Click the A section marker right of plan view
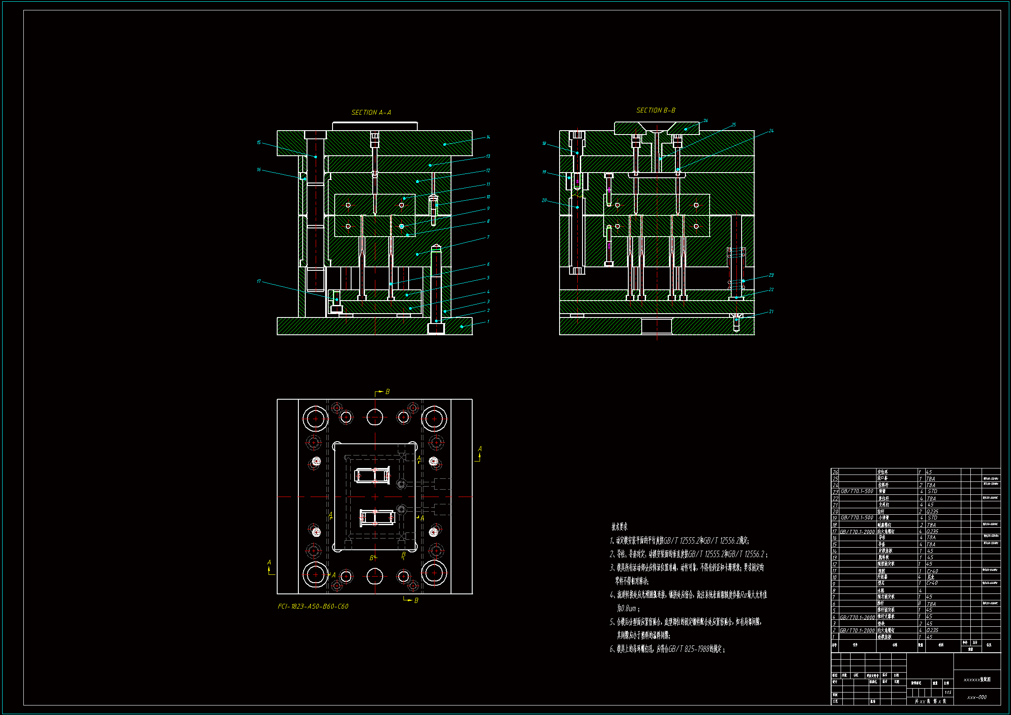The height and width of the screenshot is (715, 1011). point(480,449)
